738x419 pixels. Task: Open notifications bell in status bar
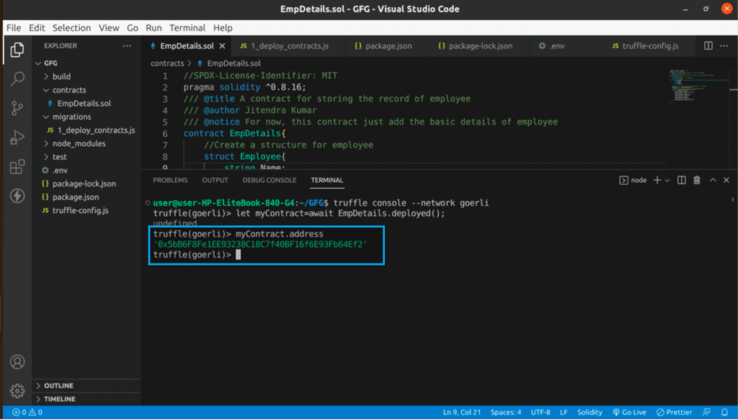(724, 412)
